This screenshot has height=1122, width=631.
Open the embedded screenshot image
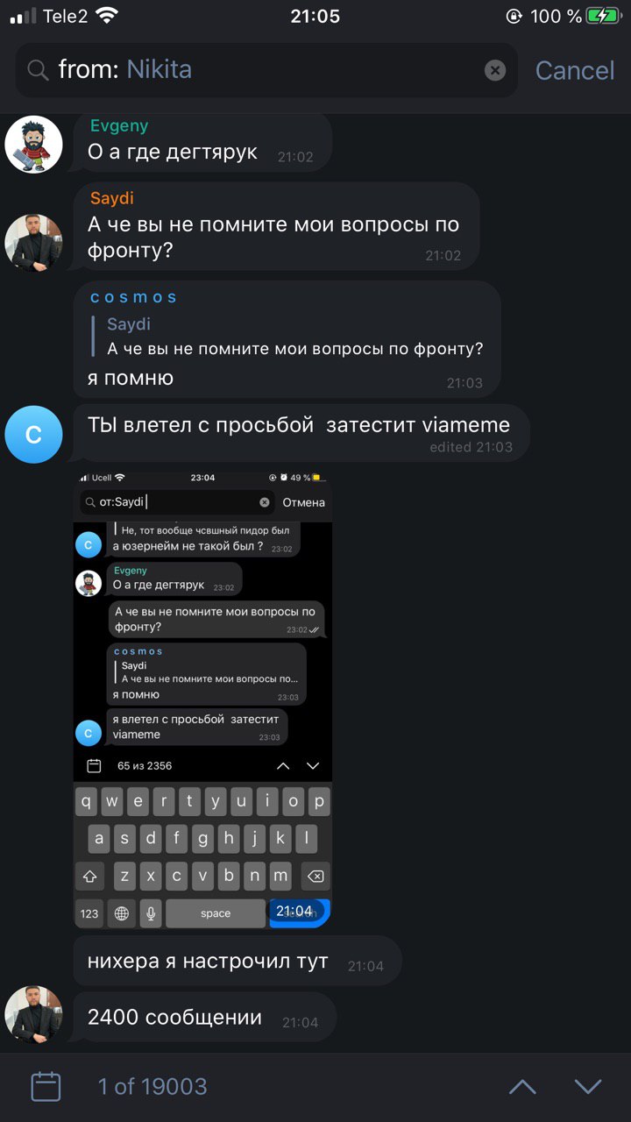(x=202, y=699)
